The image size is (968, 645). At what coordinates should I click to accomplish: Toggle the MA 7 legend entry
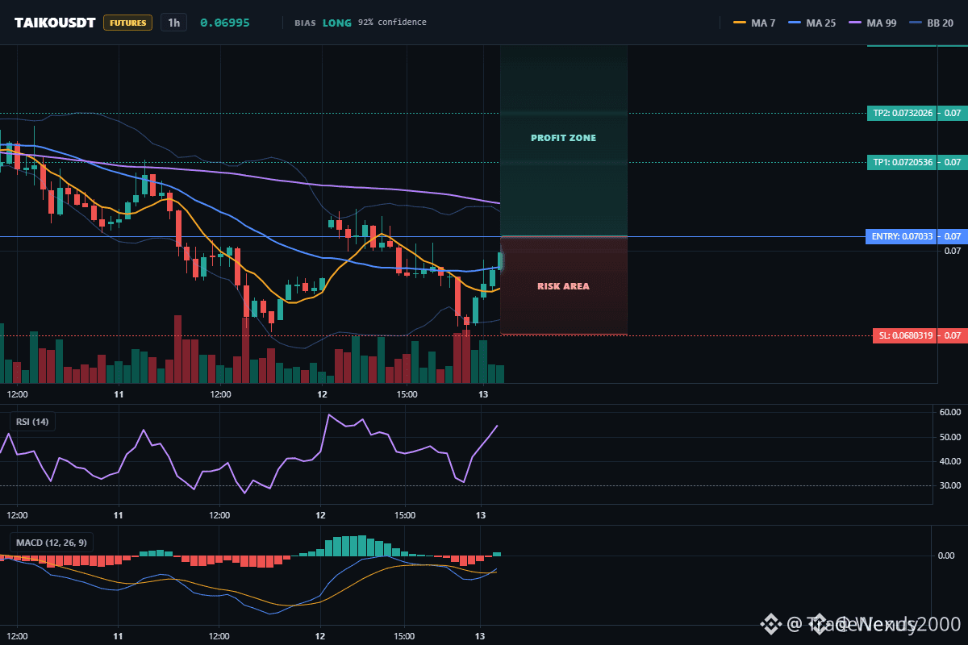(754, 23)
